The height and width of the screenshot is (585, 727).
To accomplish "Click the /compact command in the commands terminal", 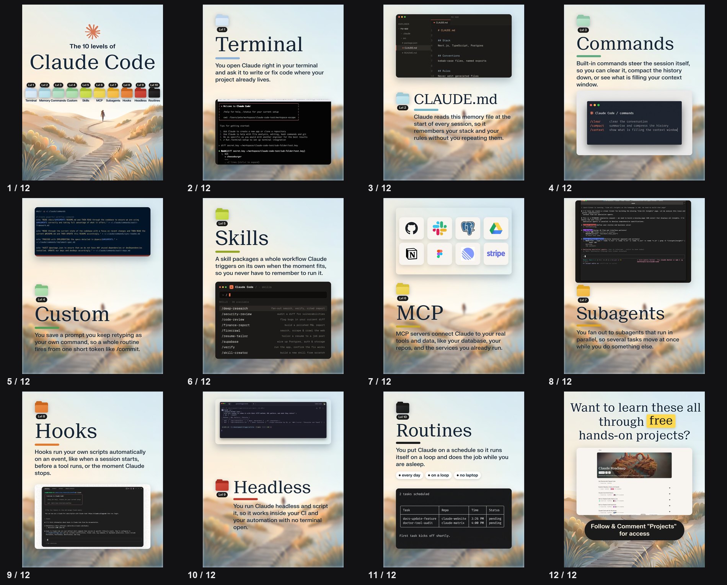I will (x=597, y=126).
